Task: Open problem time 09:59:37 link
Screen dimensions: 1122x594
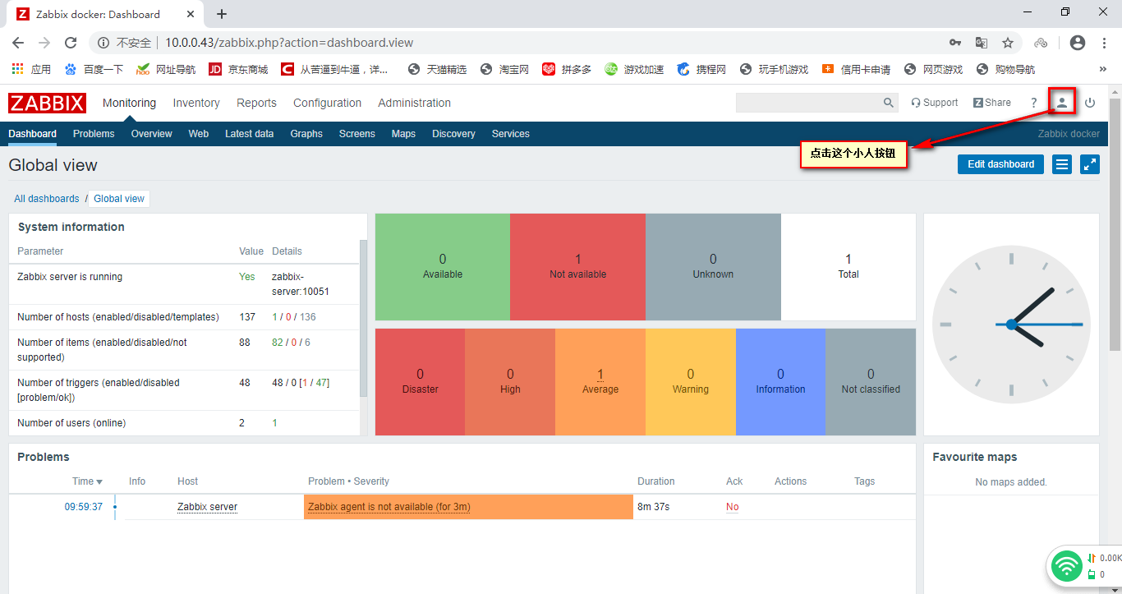Action: [84, 507]
